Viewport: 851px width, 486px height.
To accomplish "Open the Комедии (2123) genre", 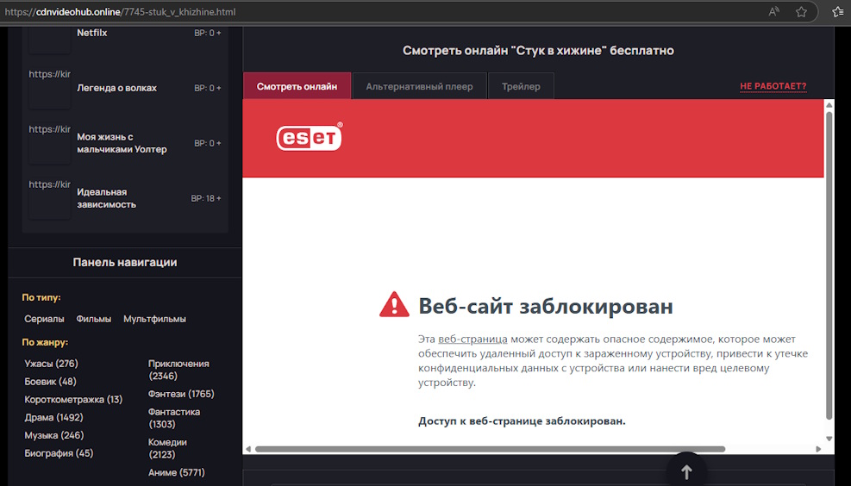I will (x=168, y=448).
